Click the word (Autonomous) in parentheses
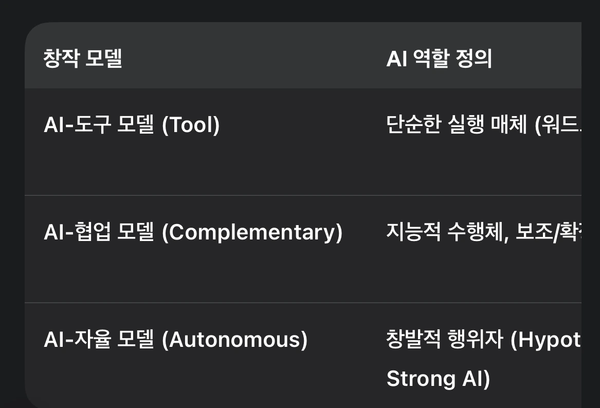 (x=234, y=340)
